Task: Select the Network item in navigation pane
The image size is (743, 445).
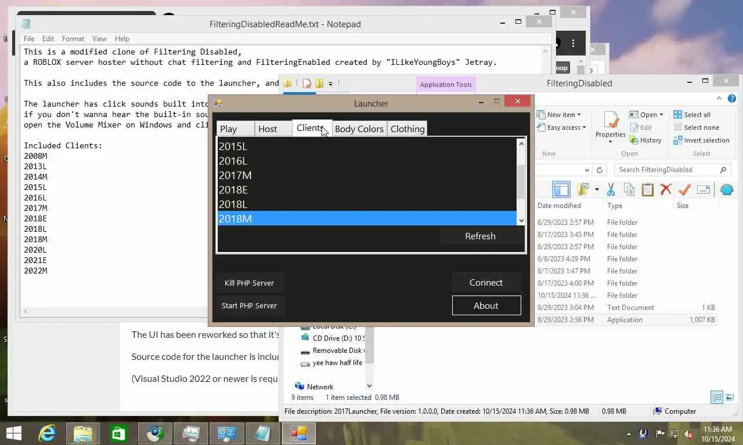Action: pyautogui.click(x=320, y=387)
